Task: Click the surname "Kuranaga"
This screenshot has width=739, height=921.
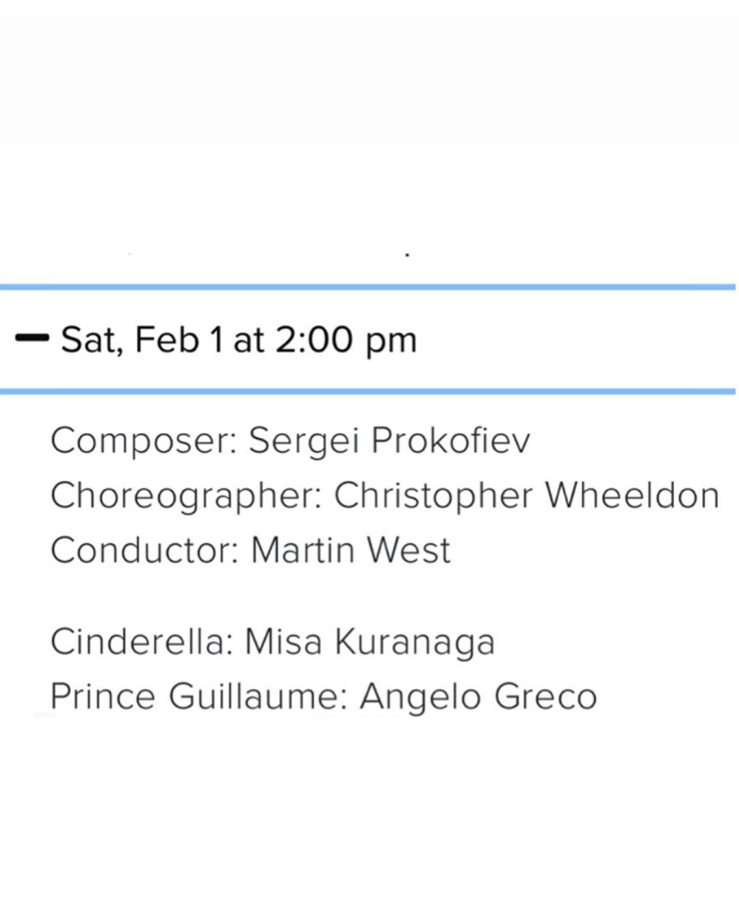Action: click(414, 643)
